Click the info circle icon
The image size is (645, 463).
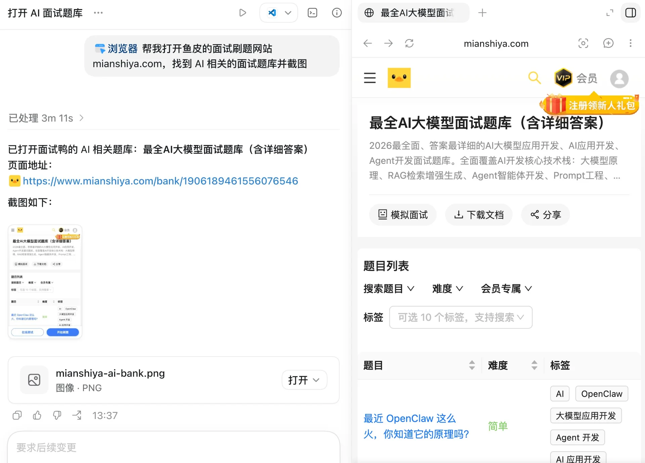(x=337, y=13)
